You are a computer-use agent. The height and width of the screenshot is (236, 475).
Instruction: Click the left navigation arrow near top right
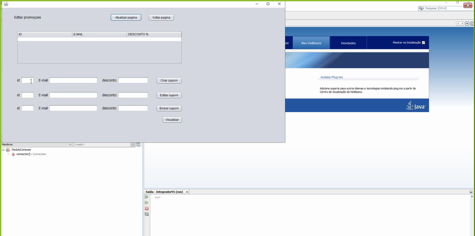458,23
